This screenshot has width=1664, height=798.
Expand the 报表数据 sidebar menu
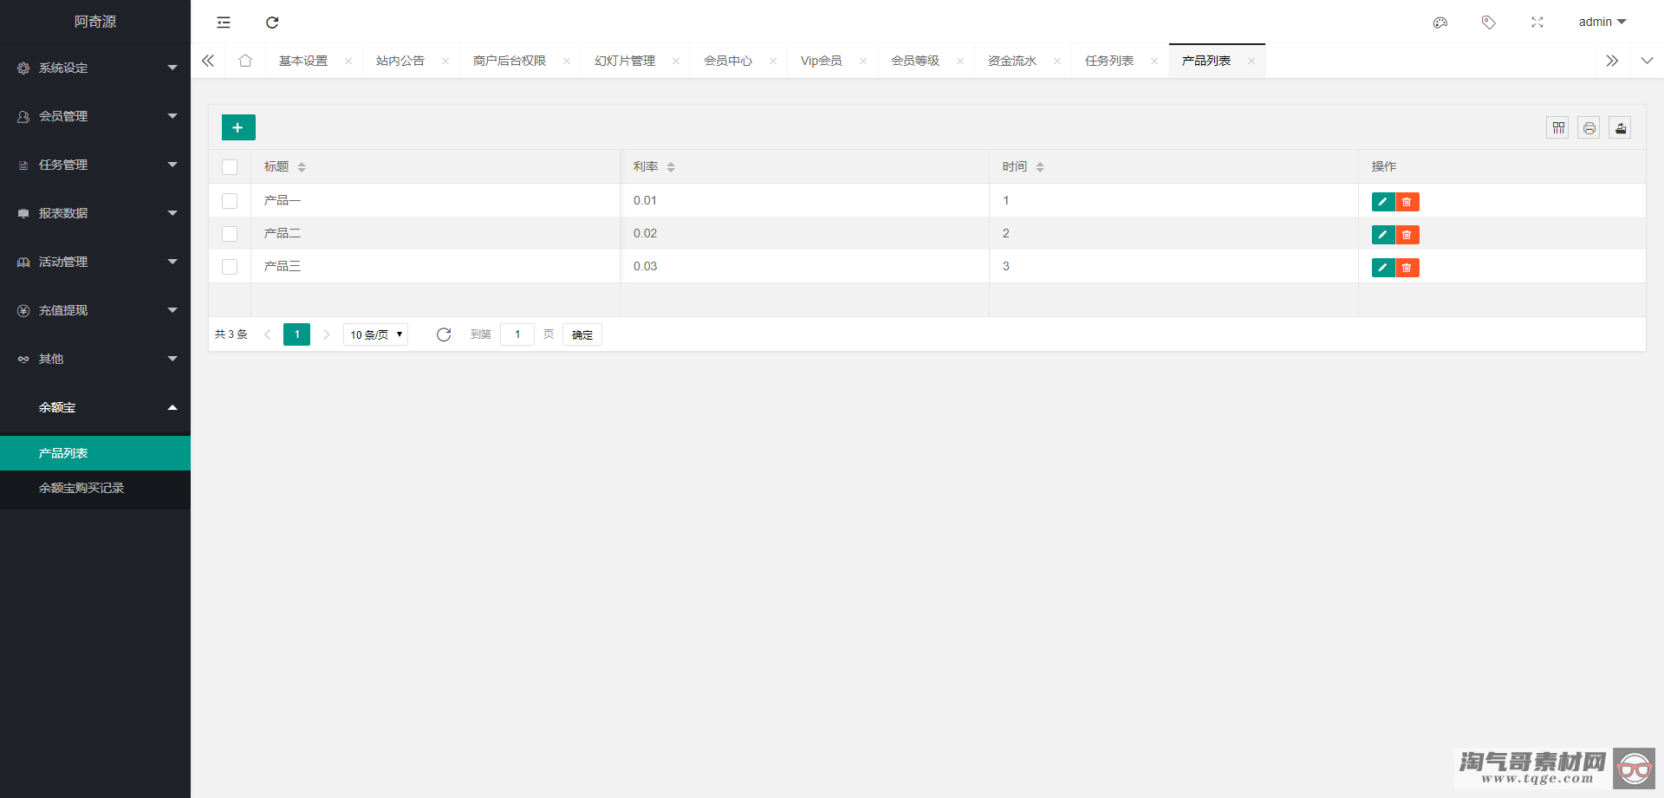click(x=95, y=213)
